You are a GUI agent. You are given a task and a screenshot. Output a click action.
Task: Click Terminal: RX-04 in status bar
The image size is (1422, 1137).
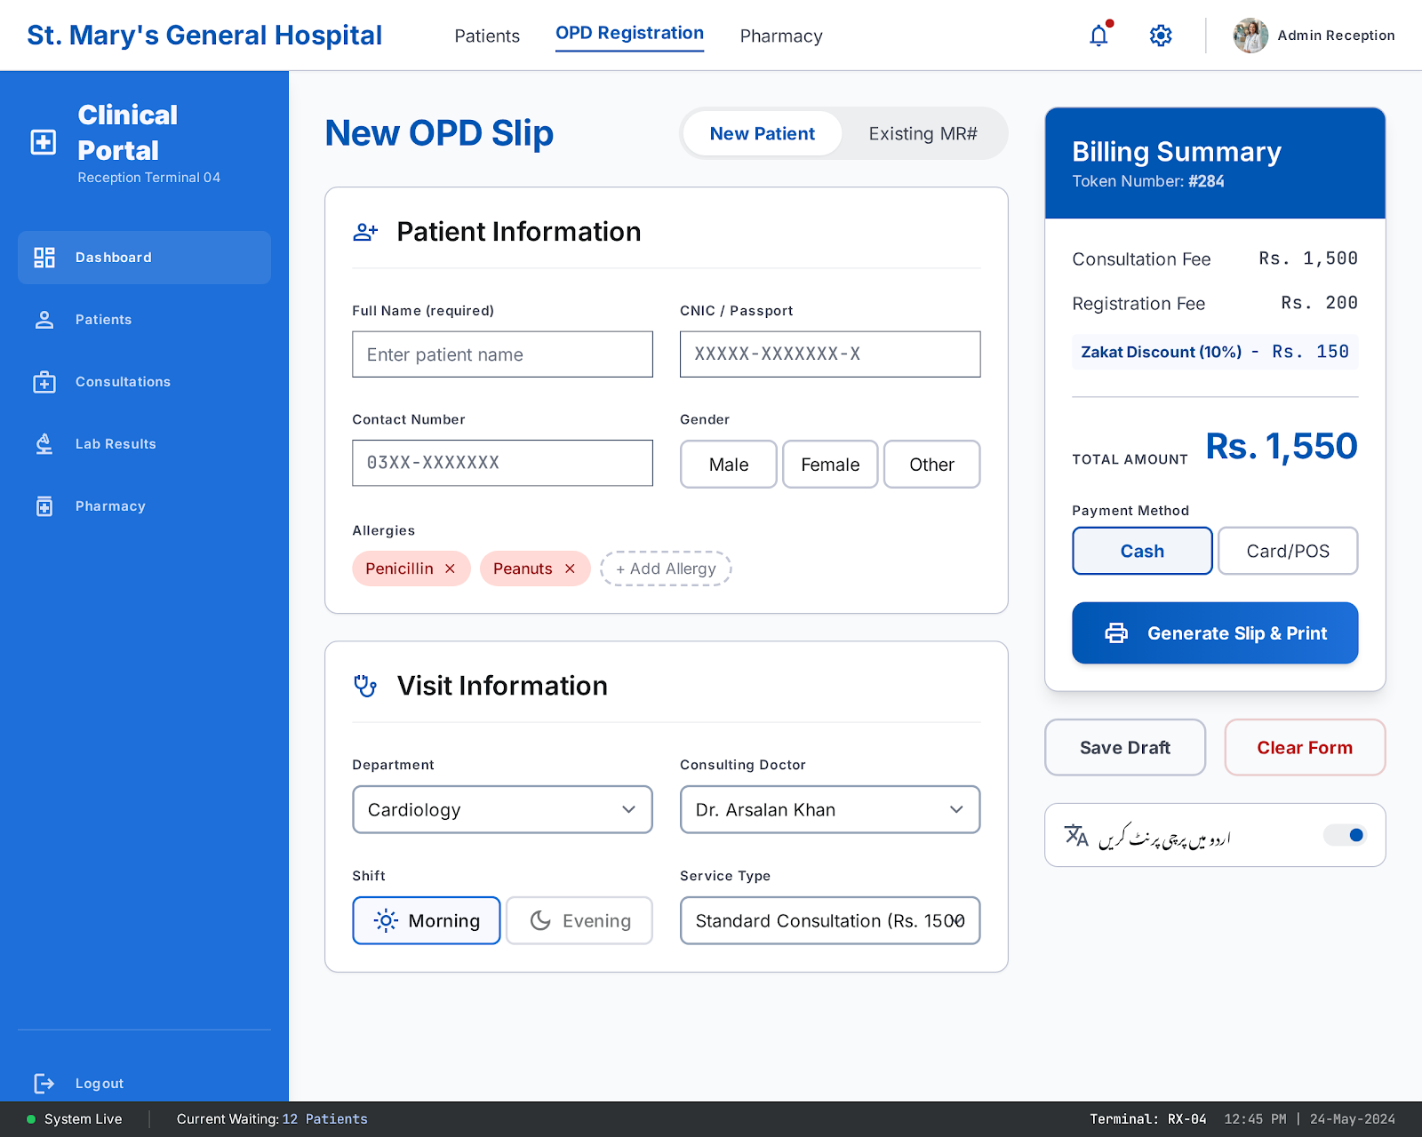coord(1148,1119)
